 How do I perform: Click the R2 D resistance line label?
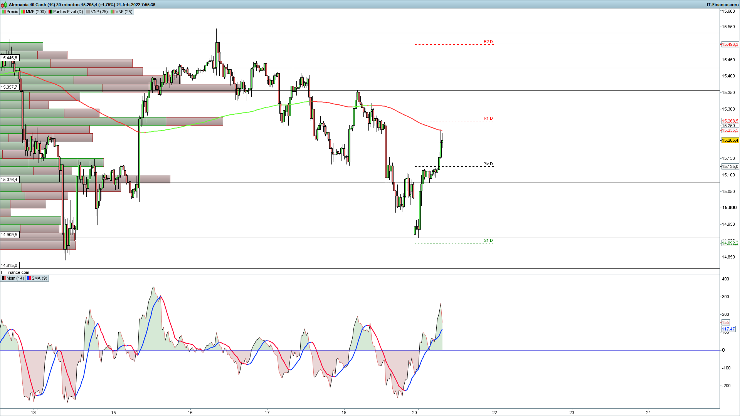coord(488,42)
